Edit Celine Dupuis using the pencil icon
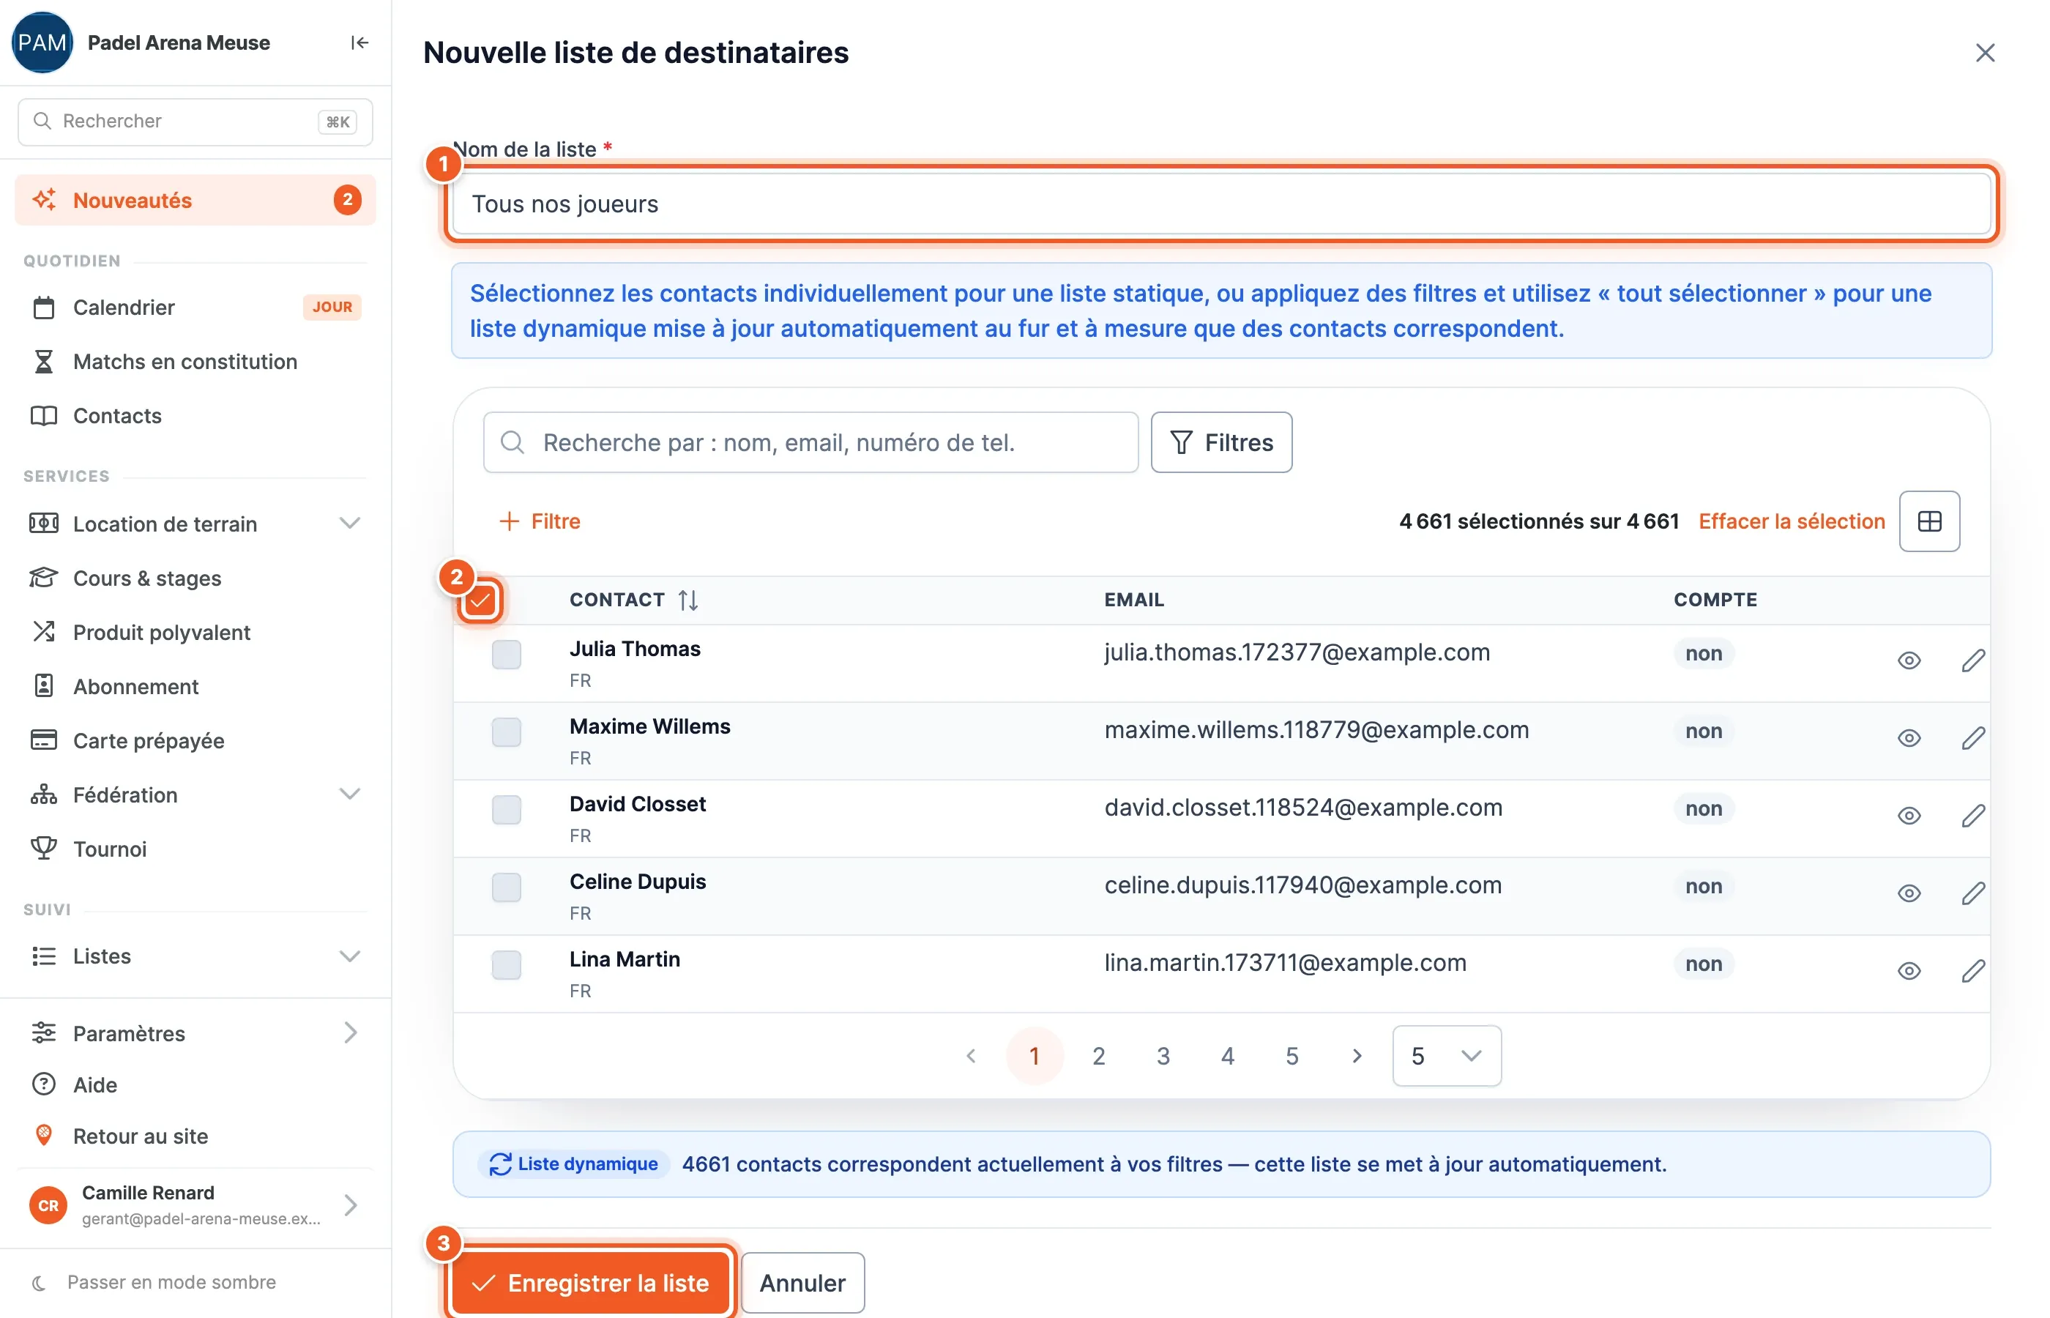Viewport: 2050px width, 1318px height. tap(1972, 893)
